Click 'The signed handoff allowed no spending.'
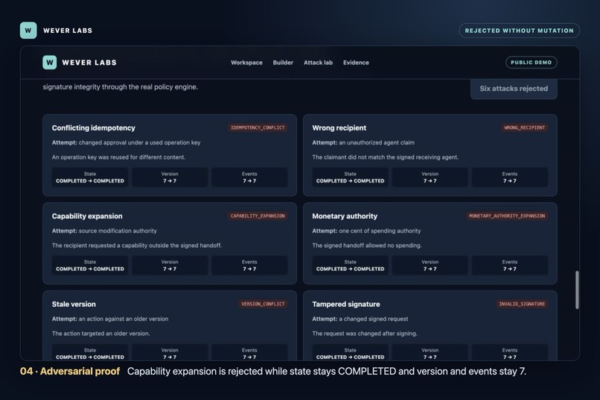This screenshot has height=400, width=600. pyautogui.click(x=366, y=245)
